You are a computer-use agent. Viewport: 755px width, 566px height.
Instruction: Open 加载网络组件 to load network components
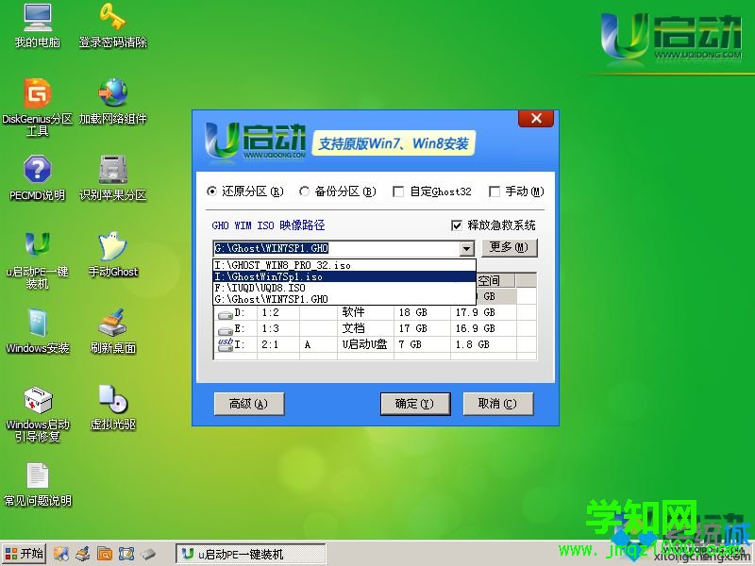click(111, 99)
